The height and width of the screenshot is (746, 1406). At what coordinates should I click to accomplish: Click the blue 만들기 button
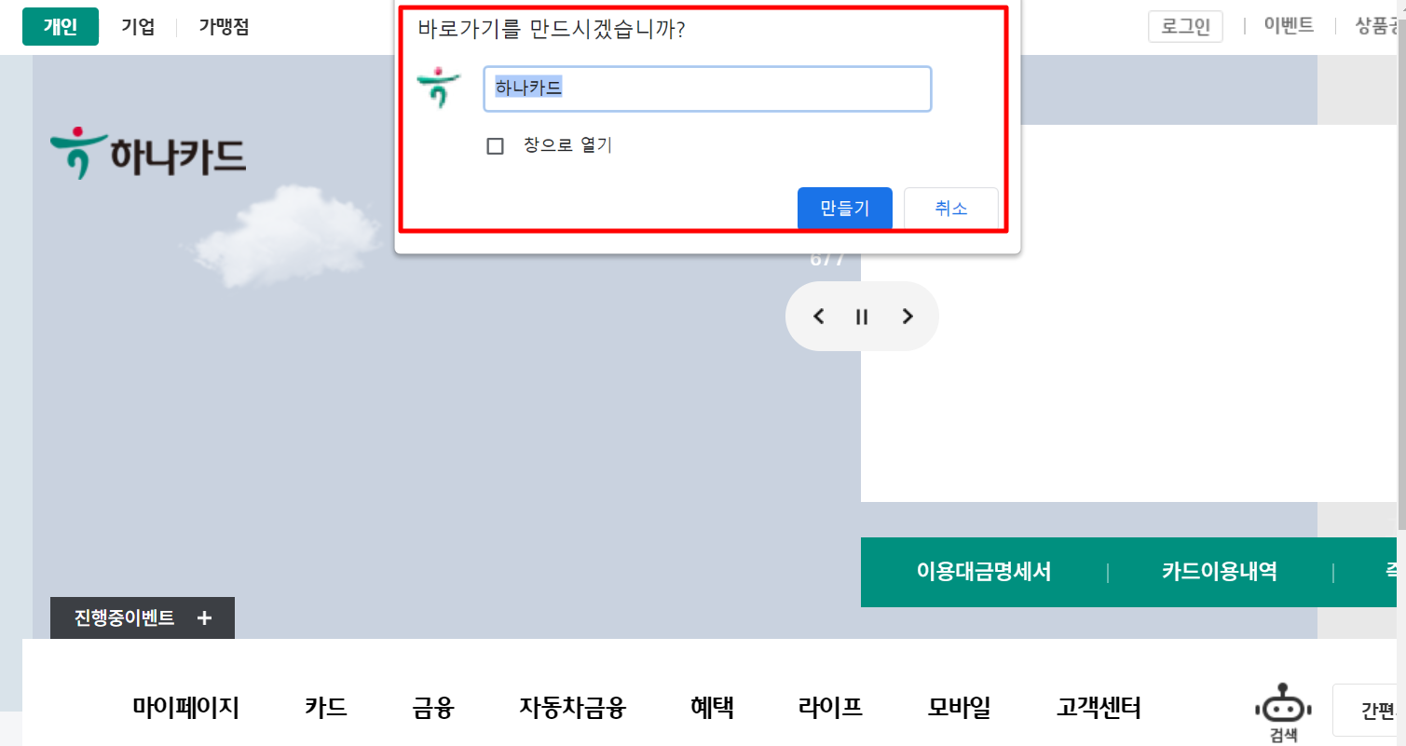tap(845, 209)
